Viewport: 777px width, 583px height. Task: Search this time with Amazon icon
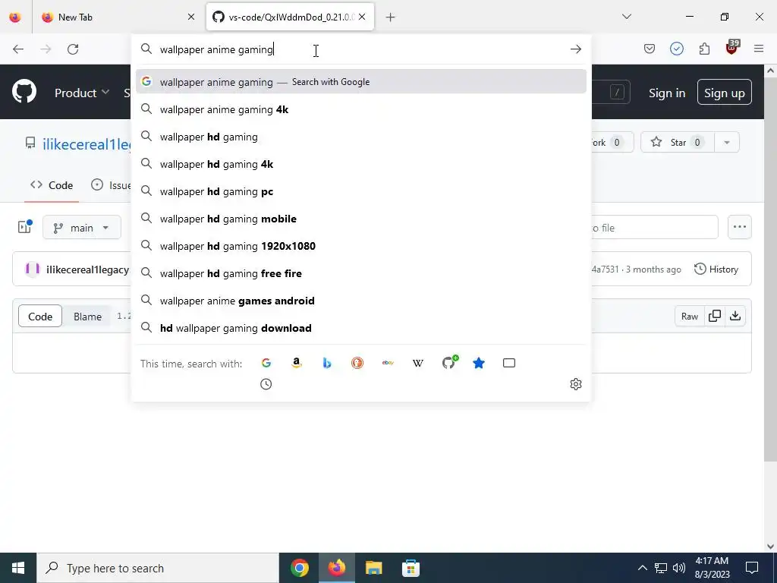tap(297, 363)
